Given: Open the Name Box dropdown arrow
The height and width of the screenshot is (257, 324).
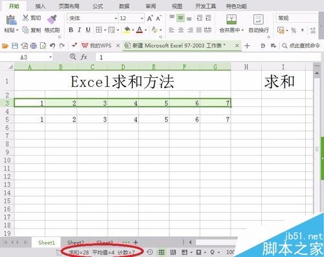Looking at the screenshot, I should tap(51, 57).
